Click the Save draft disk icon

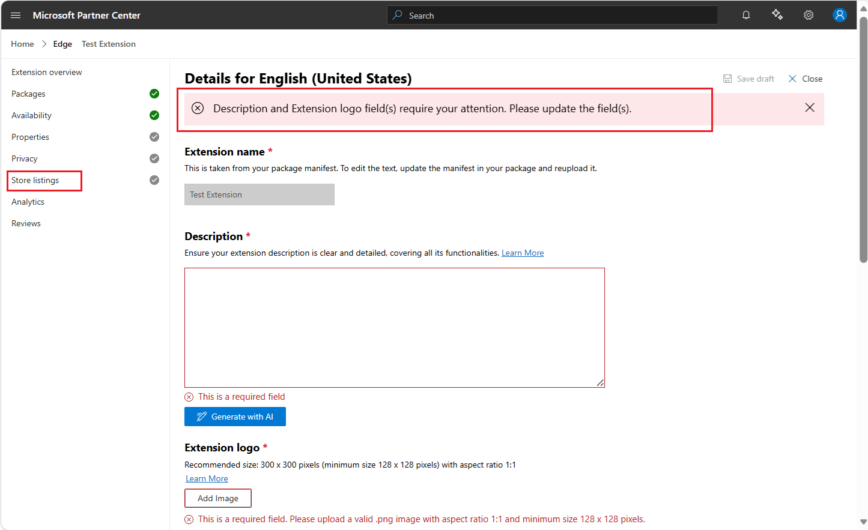coord(727,79)
